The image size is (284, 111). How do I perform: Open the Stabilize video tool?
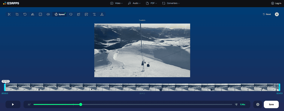pyautogui.click(x=79, y=14)
